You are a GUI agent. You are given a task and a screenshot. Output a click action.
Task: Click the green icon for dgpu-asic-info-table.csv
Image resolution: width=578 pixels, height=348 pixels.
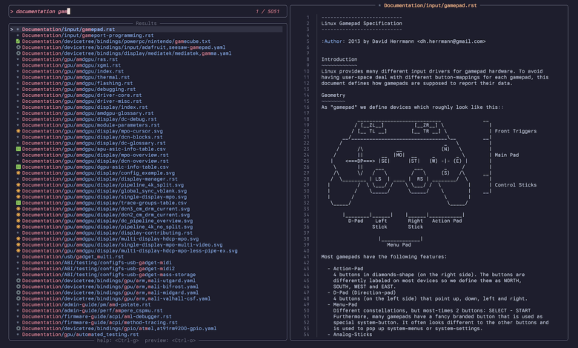18,167
